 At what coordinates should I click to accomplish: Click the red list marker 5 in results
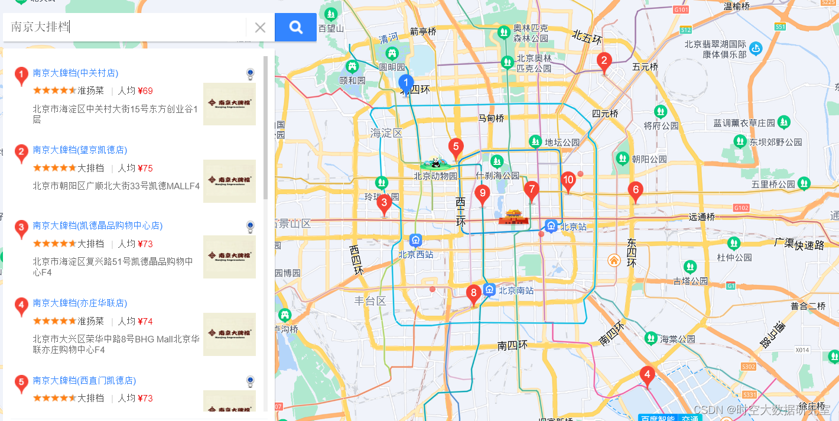(21, 384)
